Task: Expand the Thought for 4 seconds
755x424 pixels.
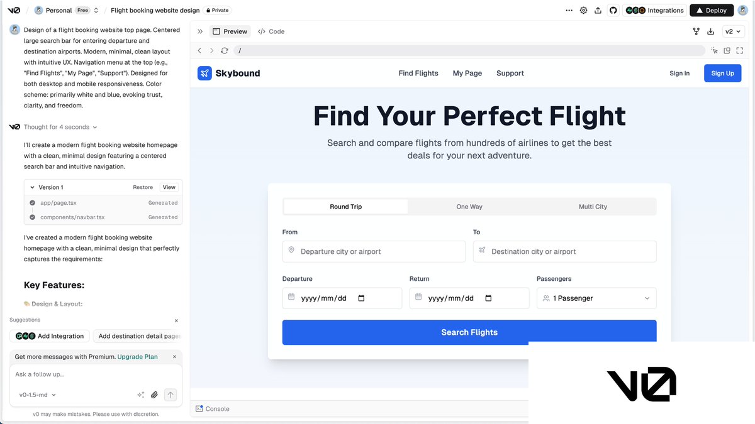Action: click(60, 127)
